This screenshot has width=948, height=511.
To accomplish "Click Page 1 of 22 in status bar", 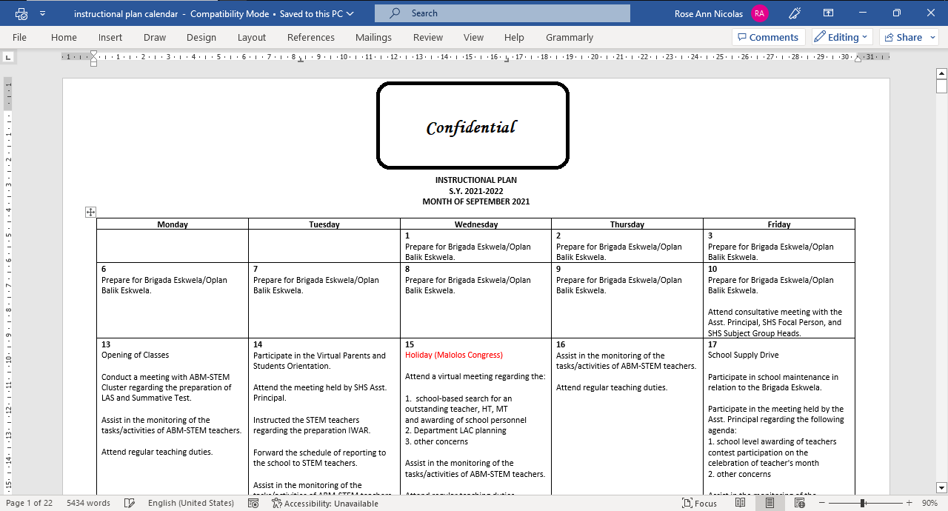I will pos(29,503).
